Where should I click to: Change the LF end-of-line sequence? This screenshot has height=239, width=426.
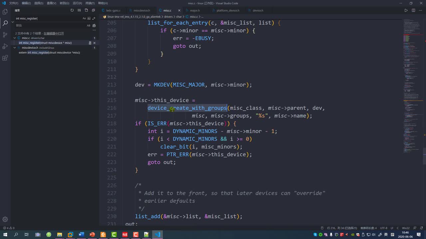pyautogui.click(x=392, y=228)
